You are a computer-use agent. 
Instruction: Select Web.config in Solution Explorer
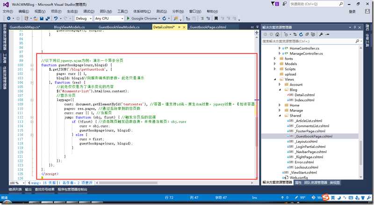click(299, 177)
